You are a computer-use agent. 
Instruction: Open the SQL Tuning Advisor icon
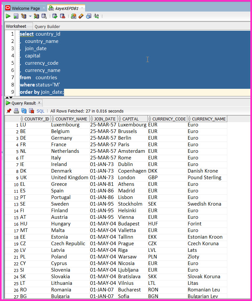44,16
